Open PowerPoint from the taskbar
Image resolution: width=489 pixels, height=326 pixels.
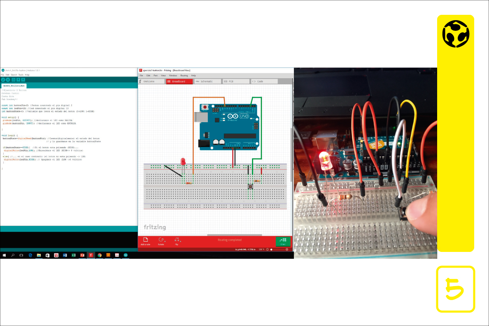[82, 255]
